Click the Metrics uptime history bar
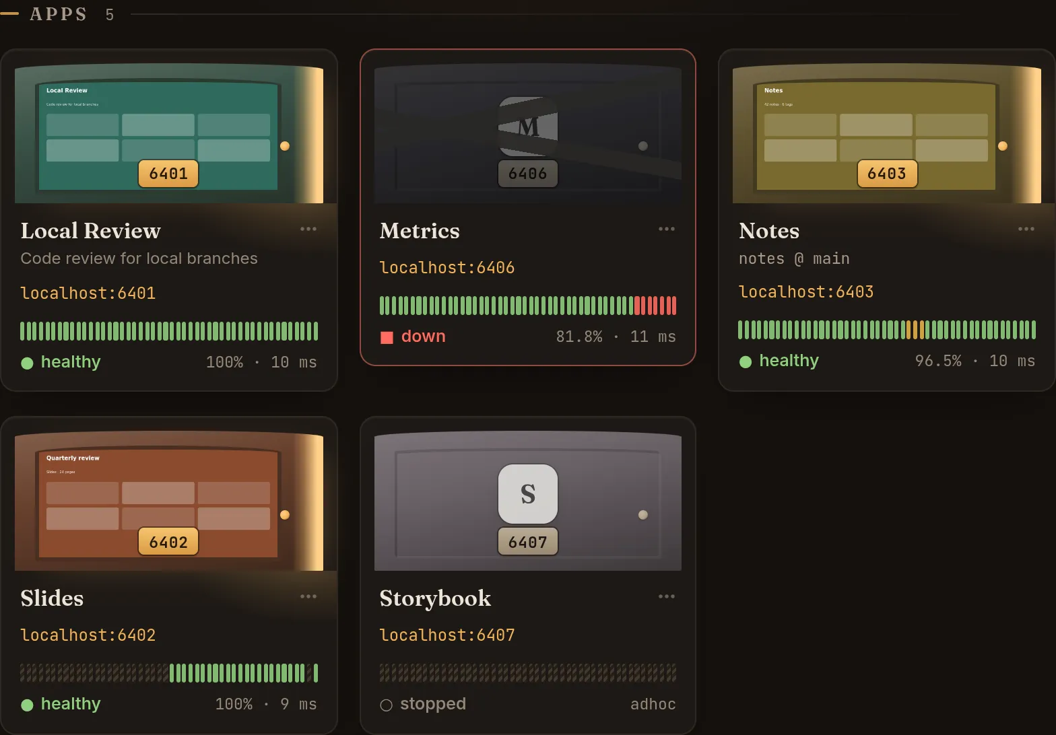The image size is (1056, 735). click(528, 306)
